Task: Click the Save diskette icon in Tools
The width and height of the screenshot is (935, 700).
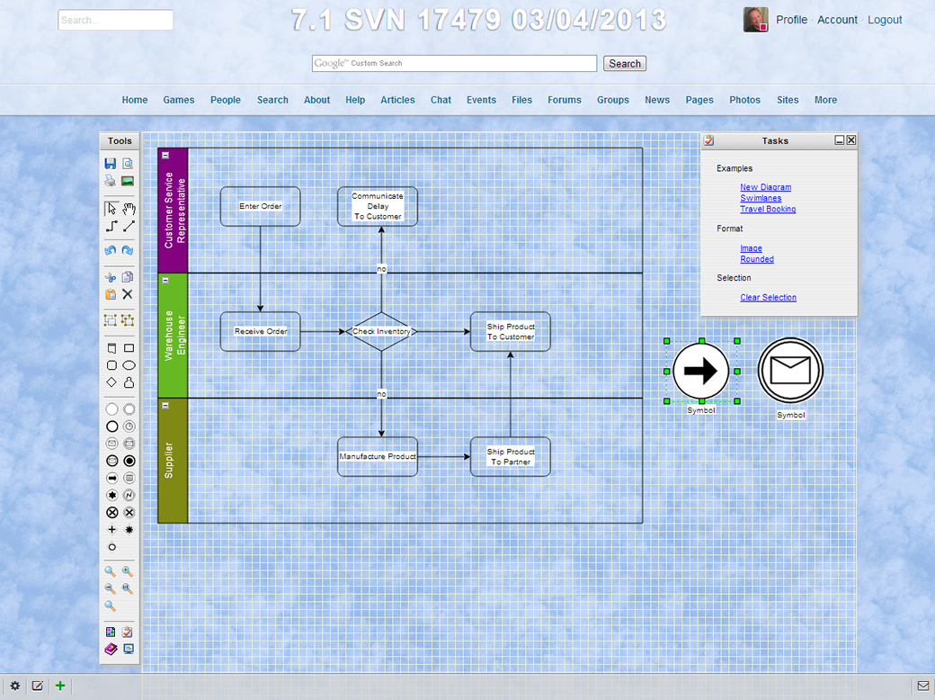Action: 111,164
